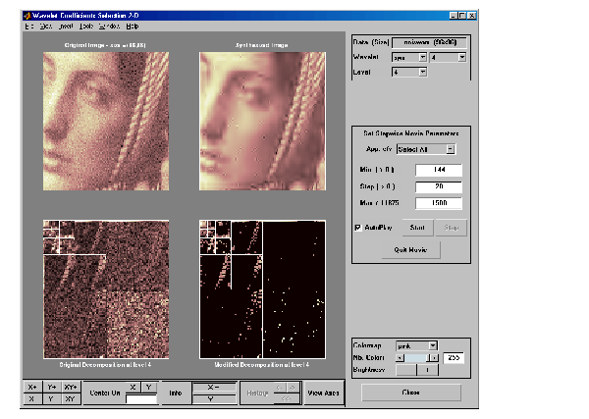Minimize the Wavelet Coefficients Selection window

(454, 16)
